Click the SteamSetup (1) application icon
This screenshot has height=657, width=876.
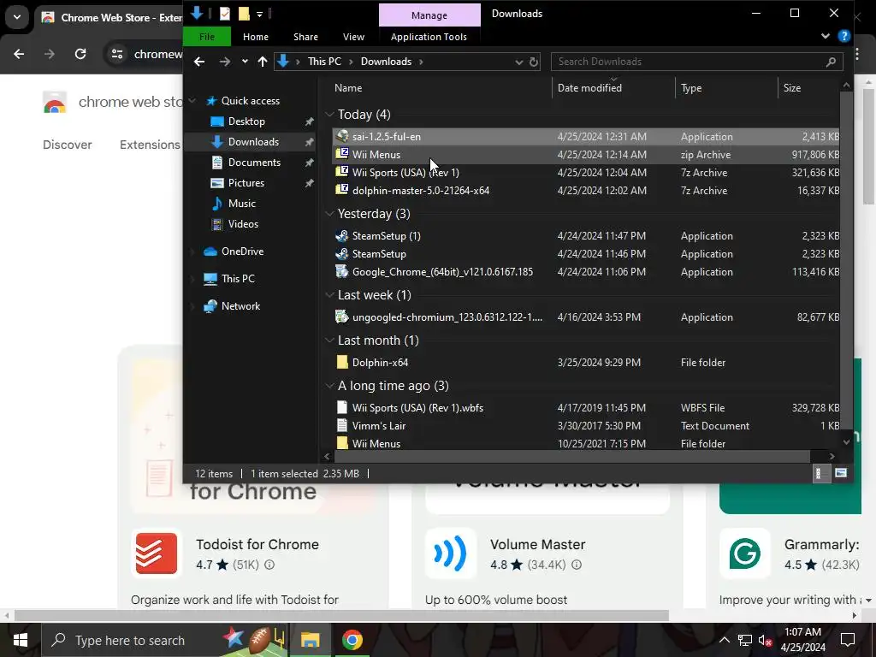coord(342,236)
